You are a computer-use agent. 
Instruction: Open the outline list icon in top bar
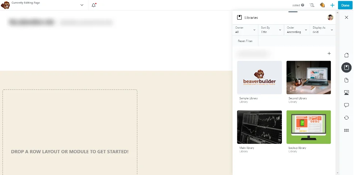pos(312,5)
